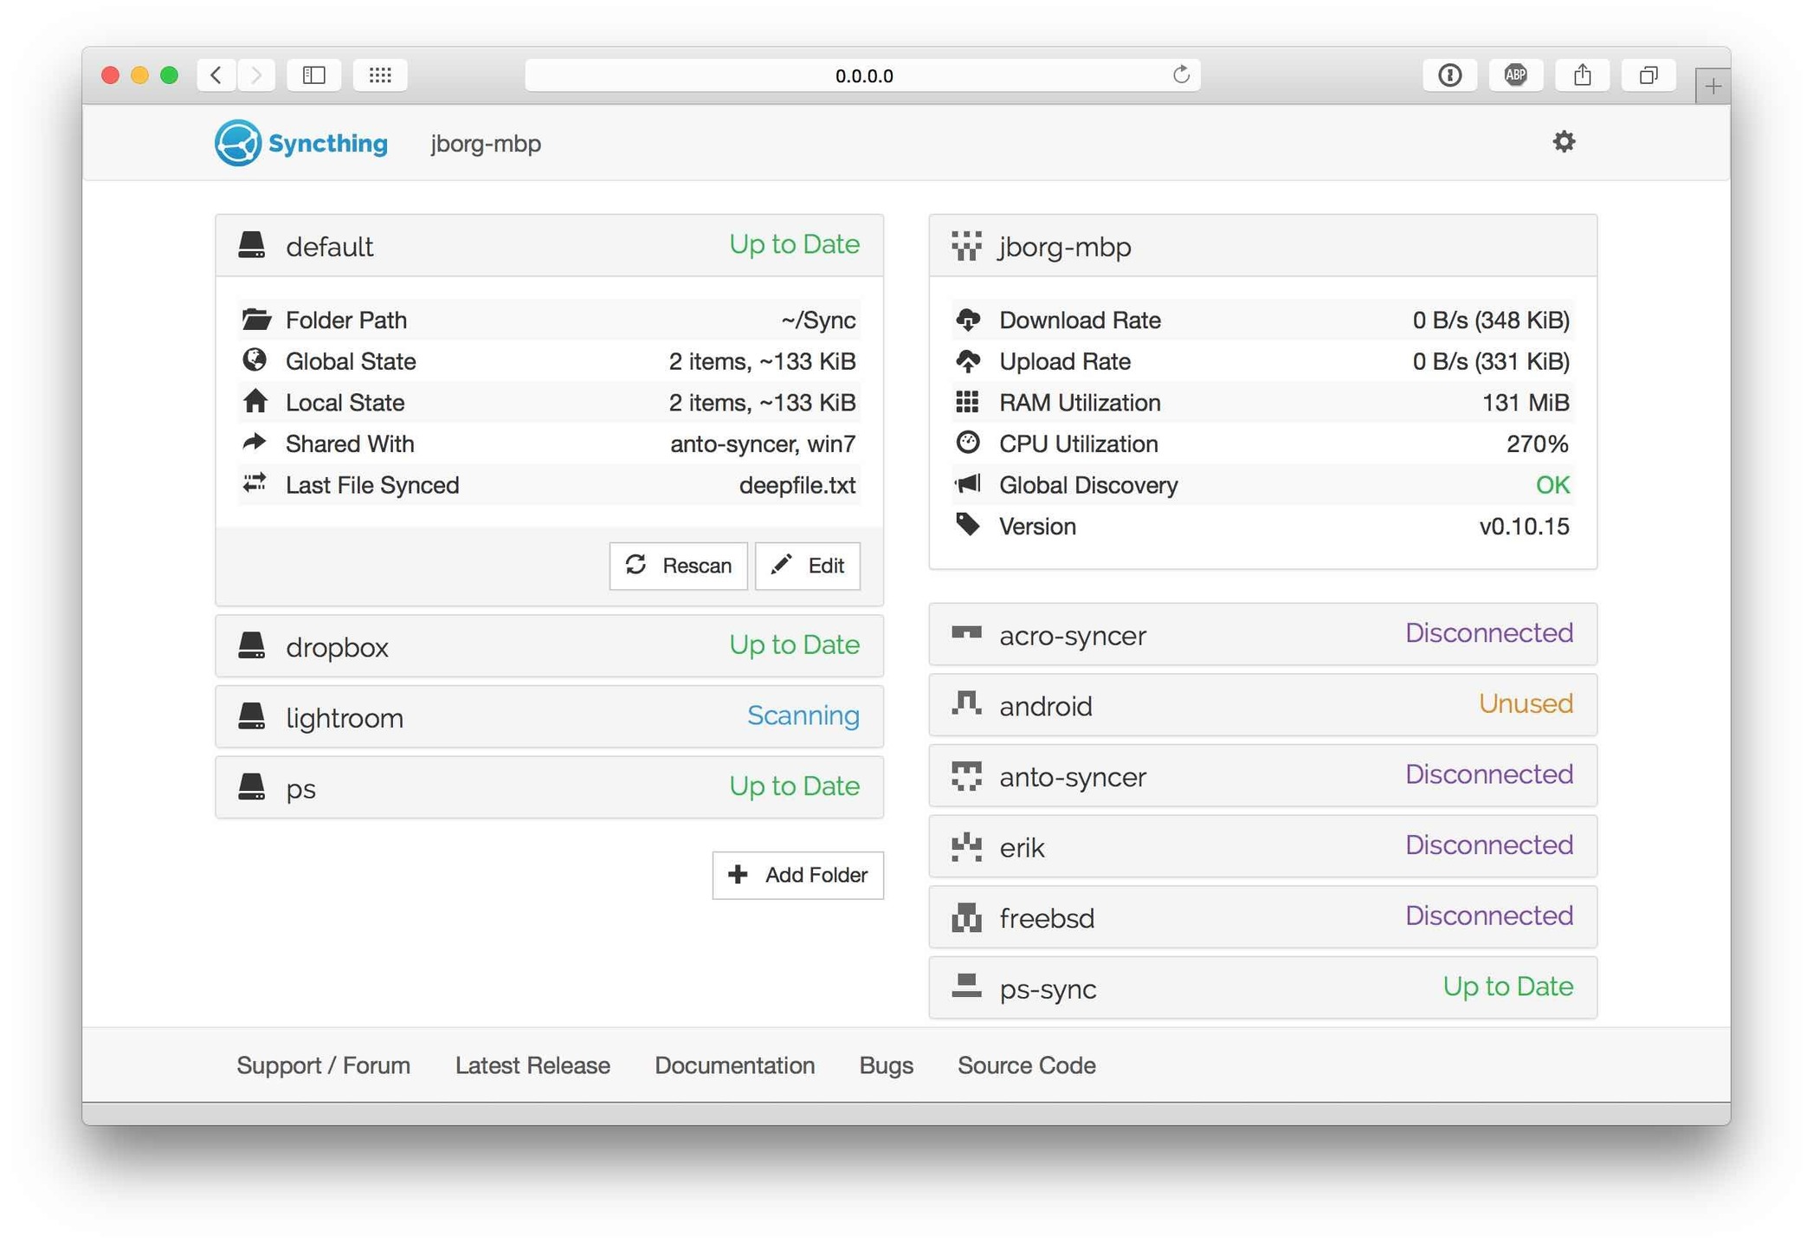The image size is (1813, 1243).
Task: Expand the ps-sync device panel
Action: click(x=1262, y=987)
